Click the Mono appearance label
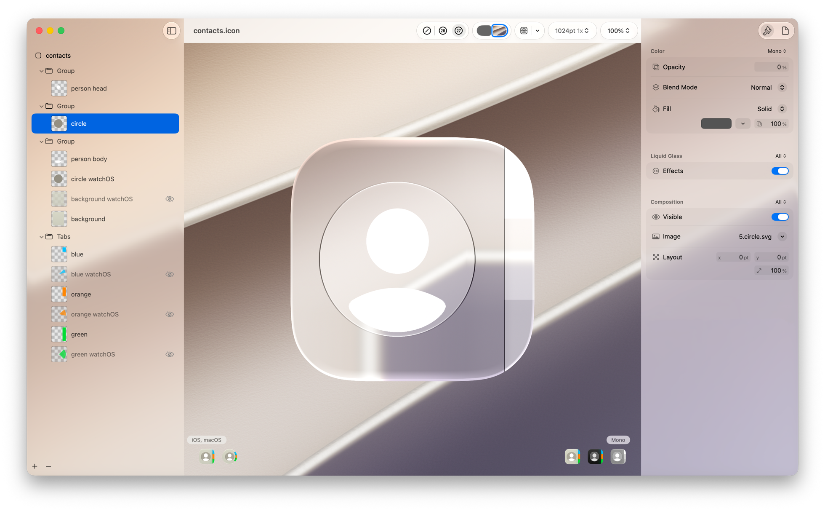 tap(618, 440)
